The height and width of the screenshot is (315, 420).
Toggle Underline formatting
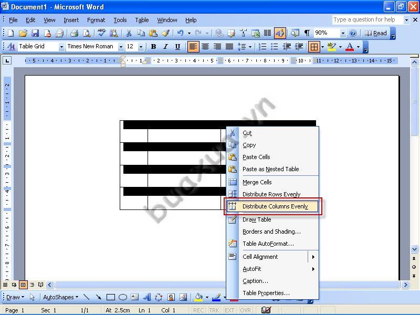(x=177, y=47)
